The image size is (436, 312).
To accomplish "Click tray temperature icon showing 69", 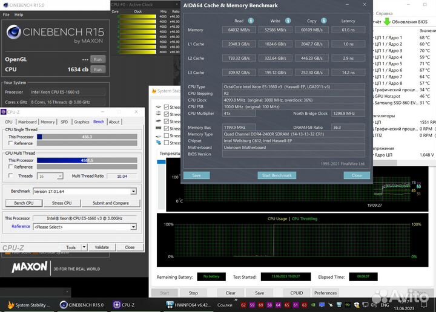I will [x=260, y=305].
